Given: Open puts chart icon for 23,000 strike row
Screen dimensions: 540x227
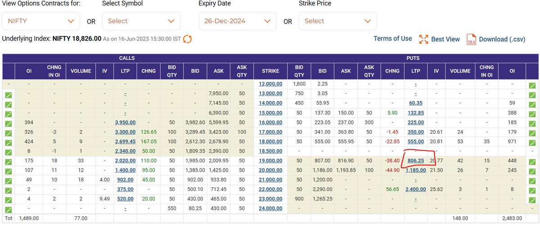Looking at the screenshot, I should coord(532,200).
